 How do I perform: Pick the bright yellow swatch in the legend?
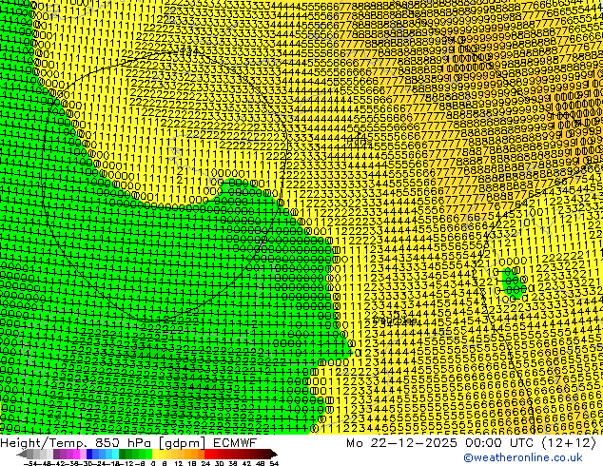(155, 455)
